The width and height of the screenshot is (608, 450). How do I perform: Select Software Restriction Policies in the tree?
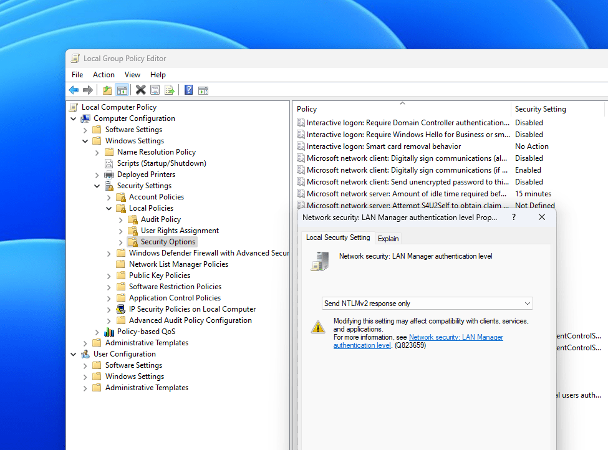pos(175,287)
